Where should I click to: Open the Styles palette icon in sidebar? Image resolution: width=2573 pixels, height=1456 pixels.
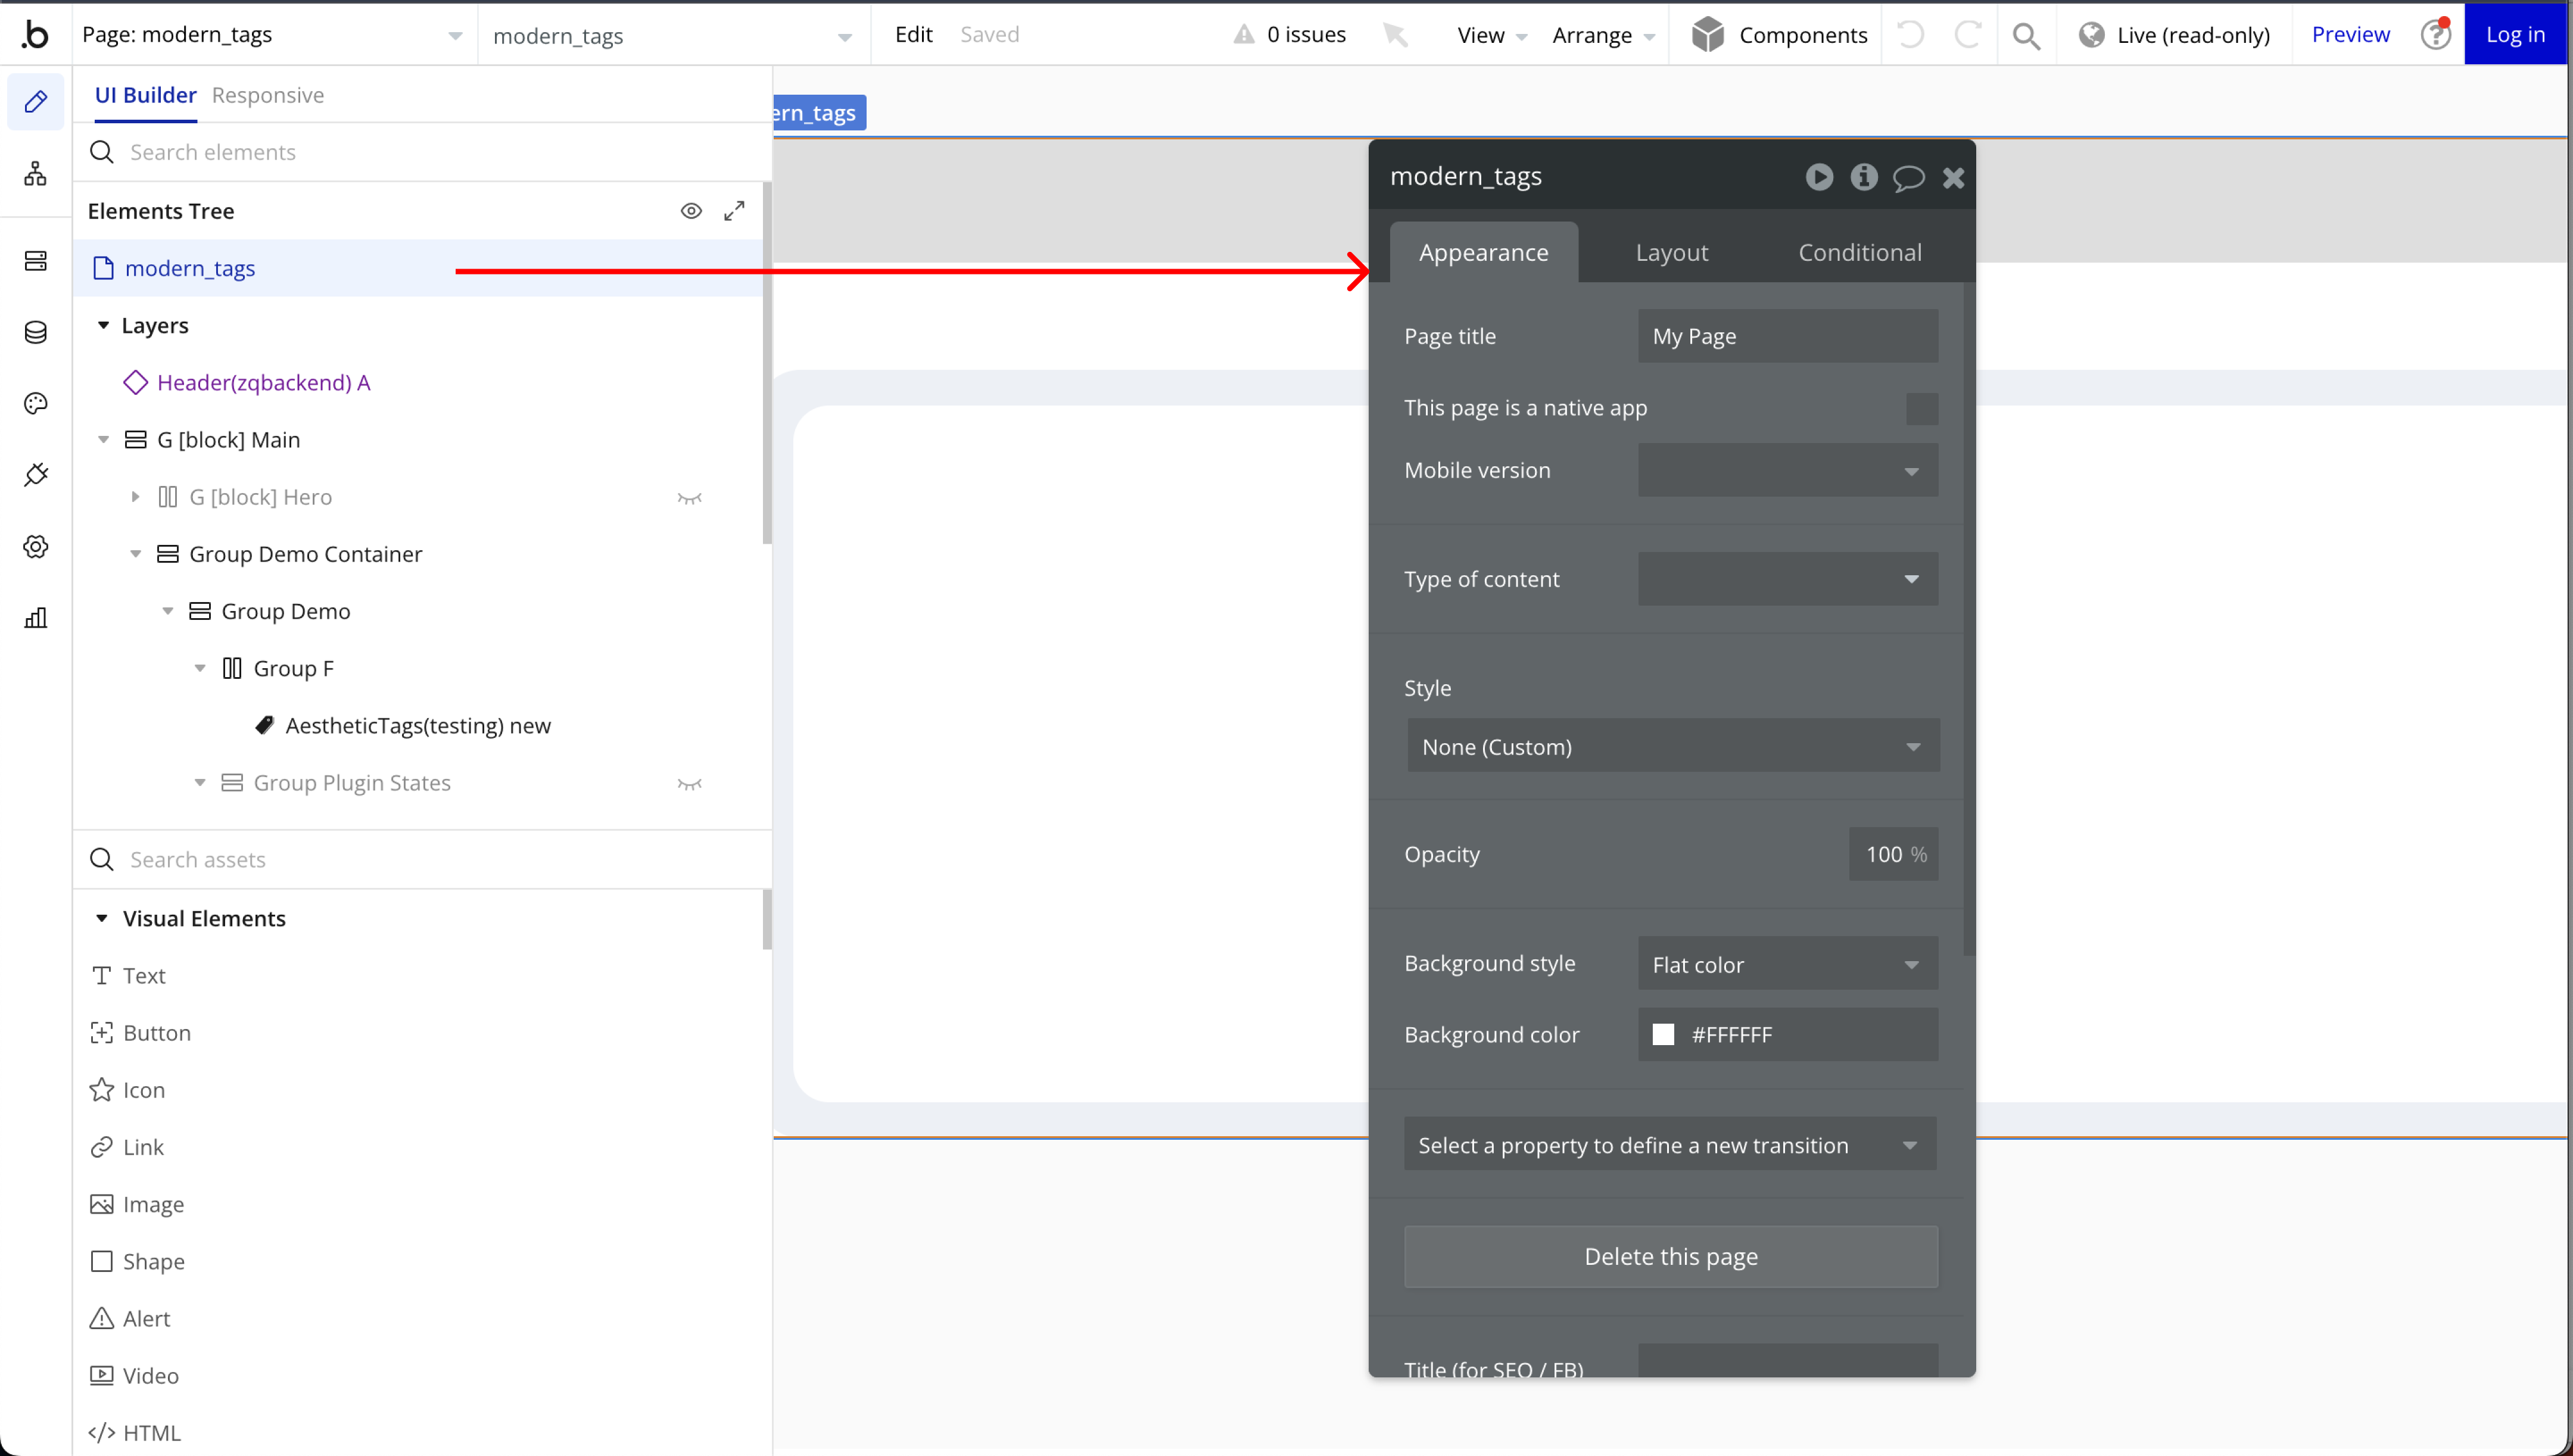click(x=36, y=404)
